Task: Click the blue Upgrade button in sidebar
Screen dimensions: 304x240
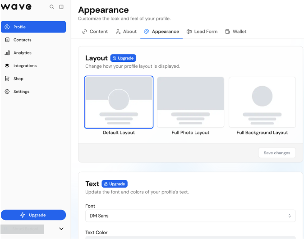Action: 33,215
